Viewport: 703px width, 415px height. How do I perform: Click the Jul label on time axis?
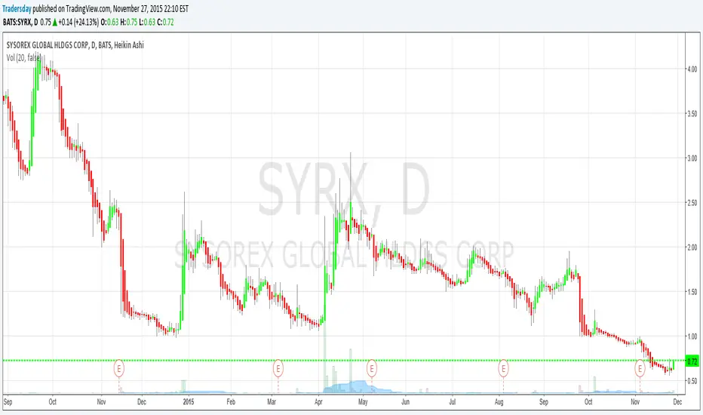[452, 401]
